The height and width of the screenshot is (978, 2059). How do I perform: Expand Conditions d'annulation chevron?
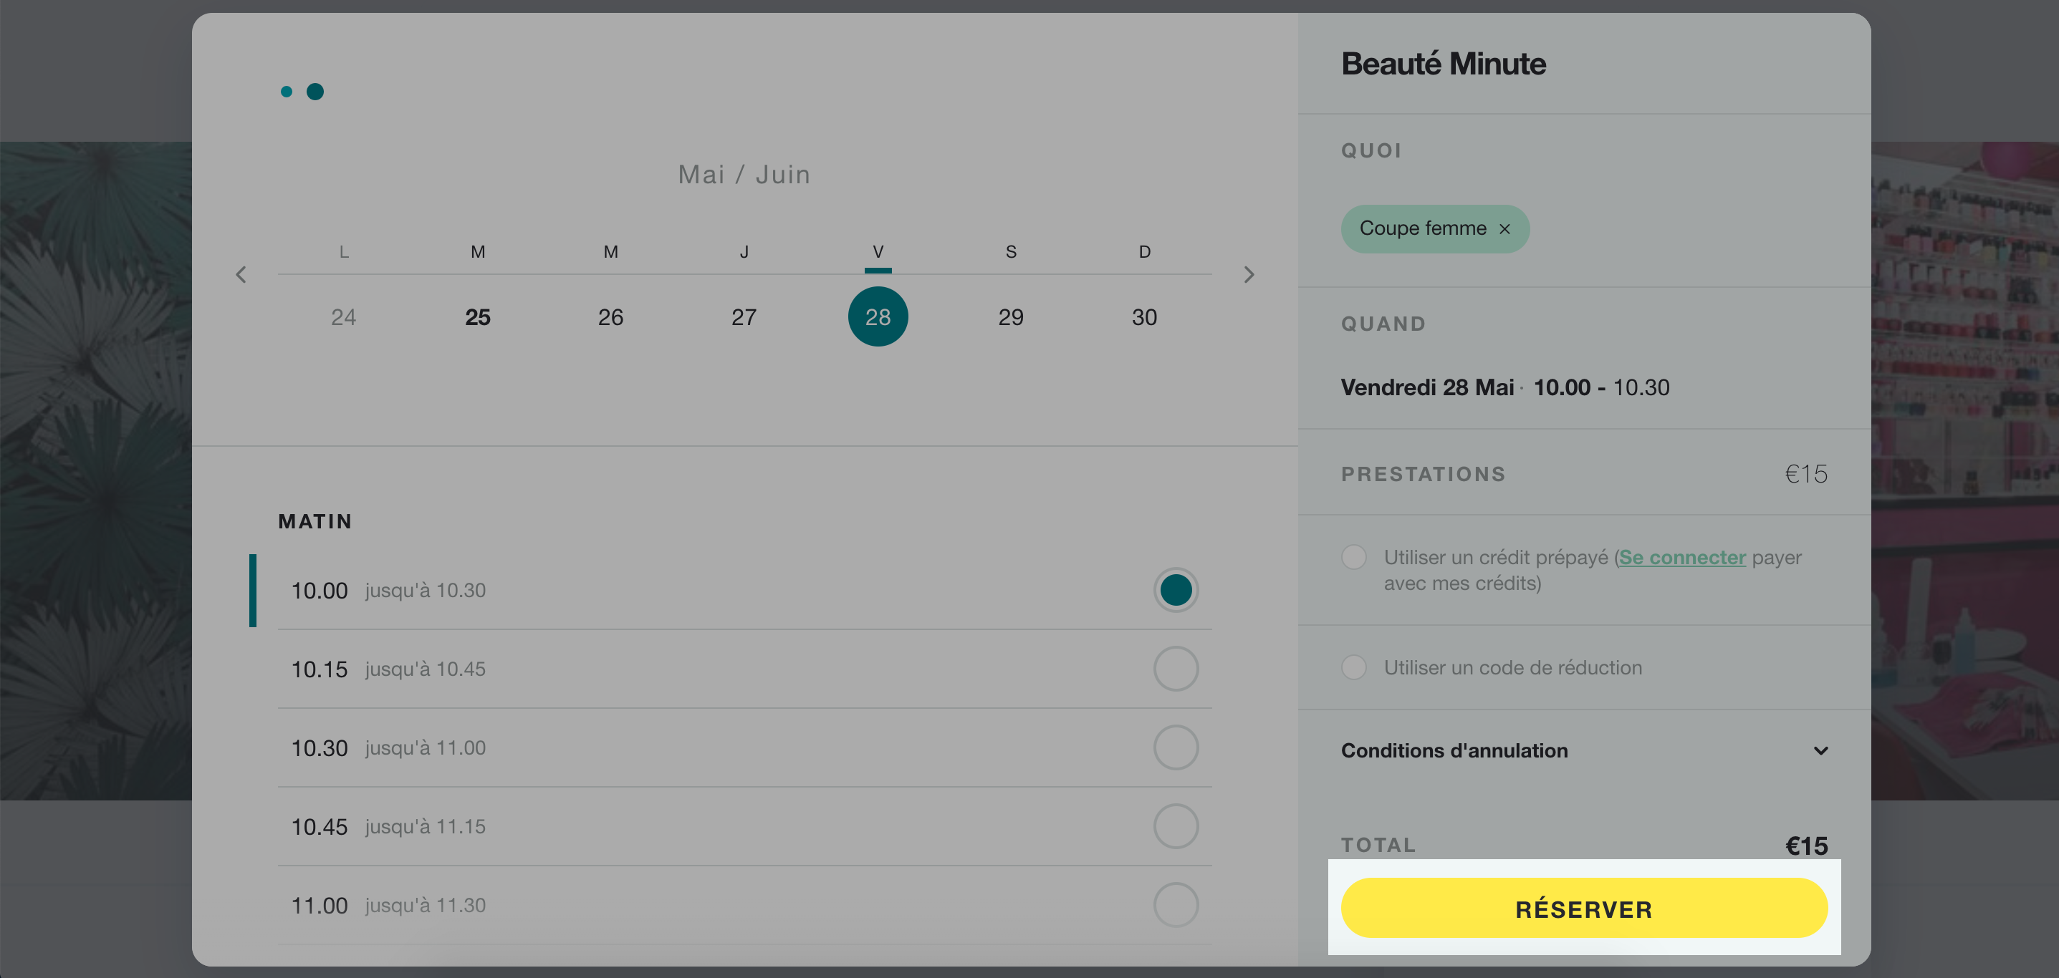coord(1820,751)
